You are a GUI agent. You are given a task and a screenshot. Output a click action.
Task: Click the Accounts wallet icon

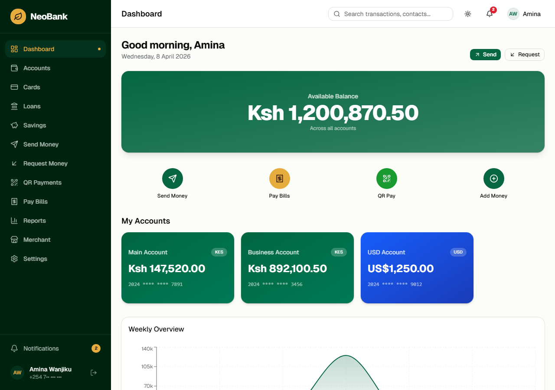click(x=14, y=68)
